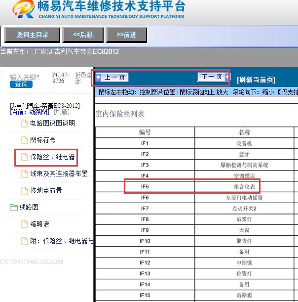Select the 组合仪表 cell
298x302 pixels.
tap(244, 187)
